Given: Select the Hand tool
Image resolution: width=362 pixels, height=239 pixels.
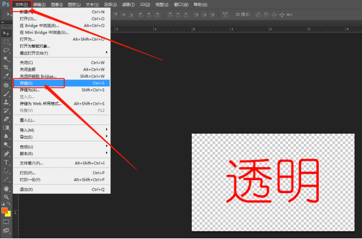Looking at the screenshot, I should coord(7,189).
